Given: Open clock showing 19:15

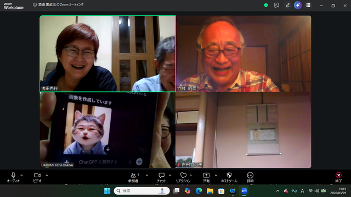Looking at the screenshot, I should [338, 191].
